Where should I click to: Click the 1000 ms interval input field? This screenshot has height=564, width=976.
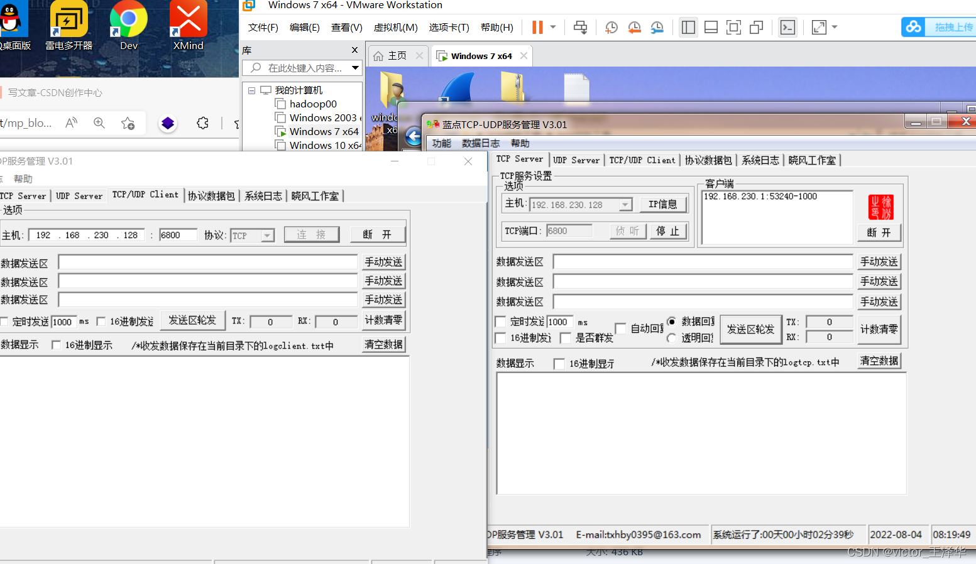tap(559, 322)
